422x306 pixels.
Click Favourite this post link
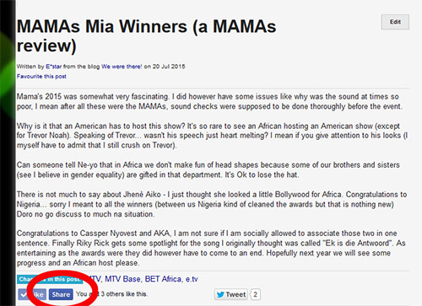41,77
